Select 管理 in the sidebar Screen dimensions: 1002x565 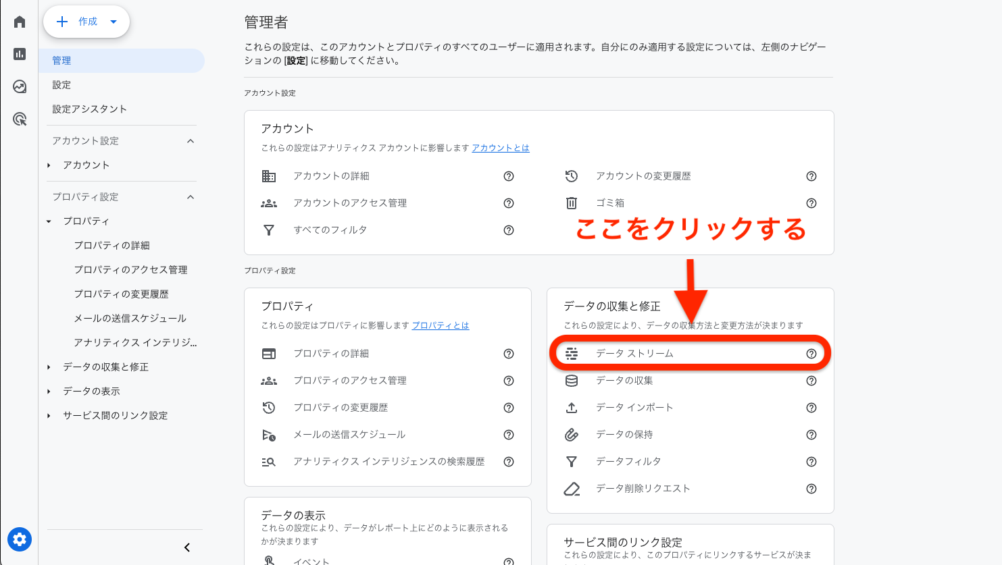pyautogui.click(x=122, y=61)
